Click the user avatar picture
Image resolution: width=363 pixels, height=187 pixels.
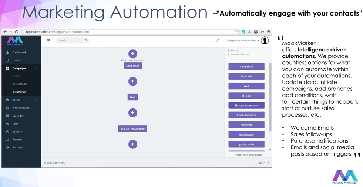point(265,40)
